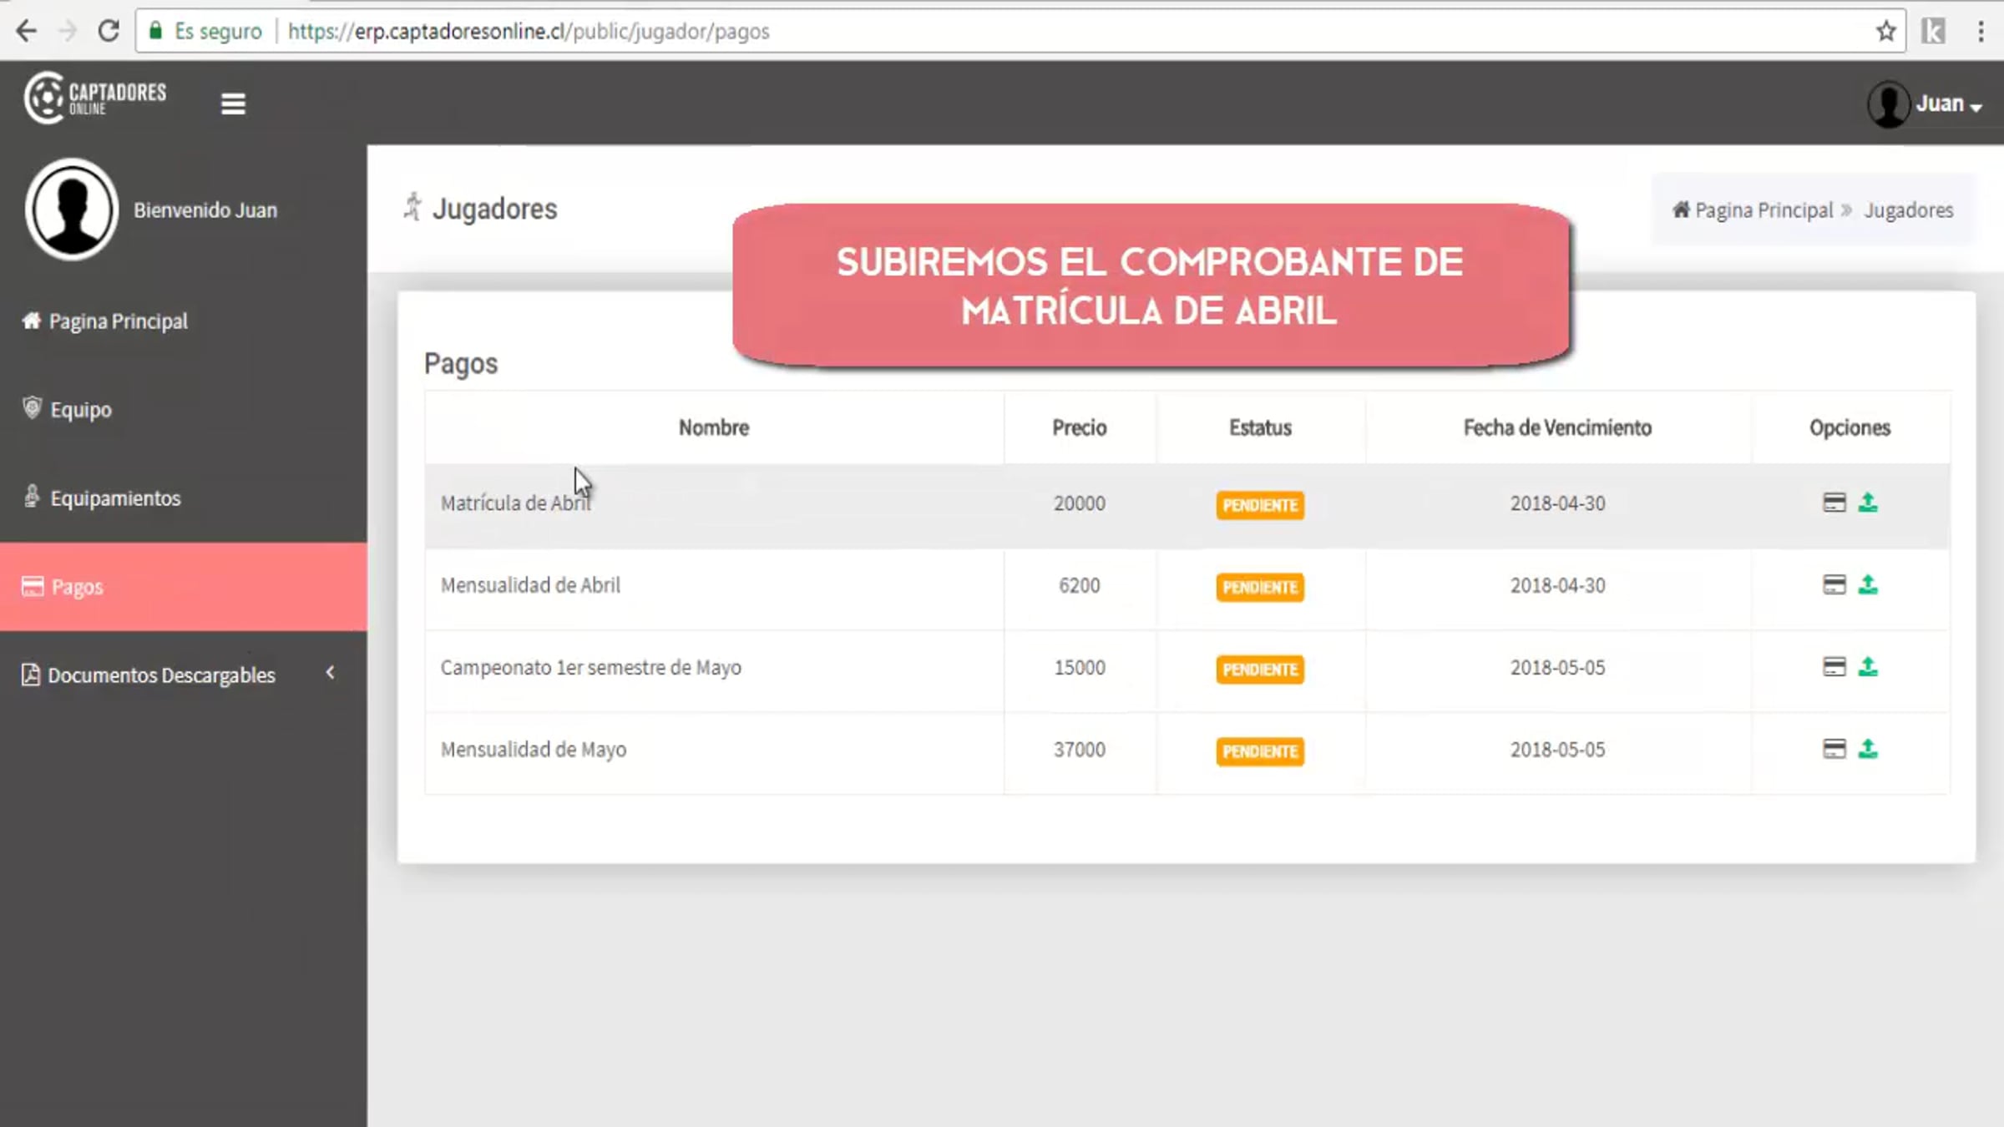Toggle the hamburger sidebar menu
This screenshot has height=1127, width=2004.
tap(233, 104)
